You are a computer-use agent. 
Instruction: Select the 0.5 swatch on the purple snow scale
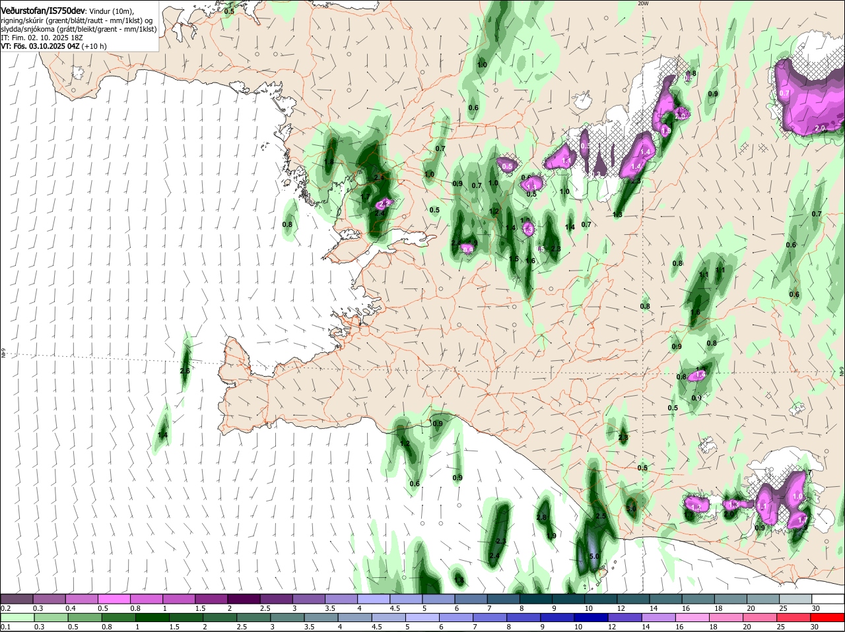pos(114,598)
